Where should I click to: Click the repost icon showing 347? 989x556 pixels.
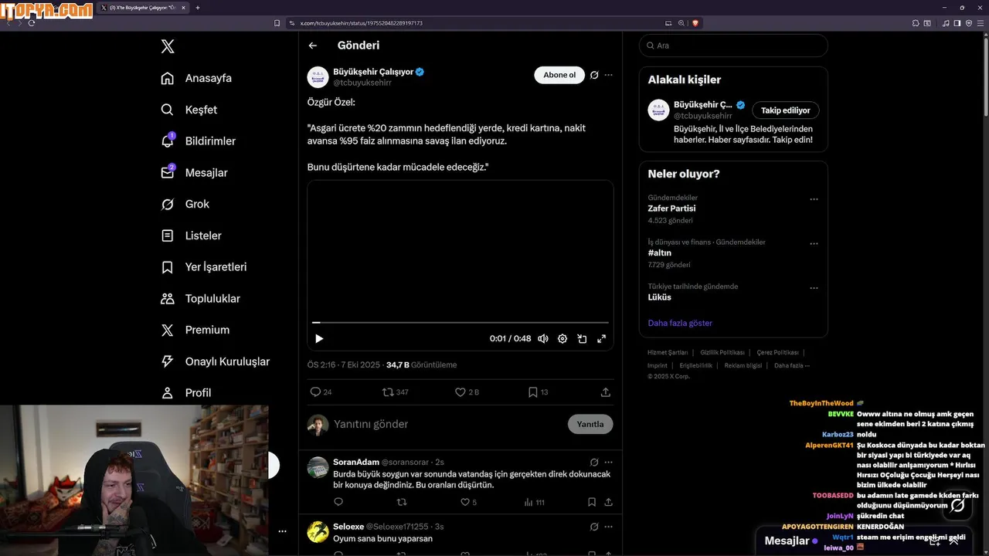(388, 392)
